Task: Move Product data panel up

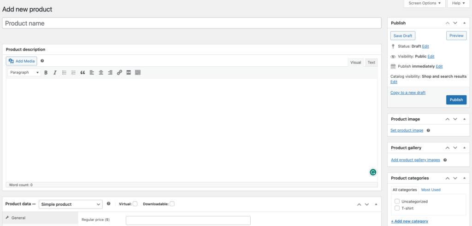Action: point(359,204)
